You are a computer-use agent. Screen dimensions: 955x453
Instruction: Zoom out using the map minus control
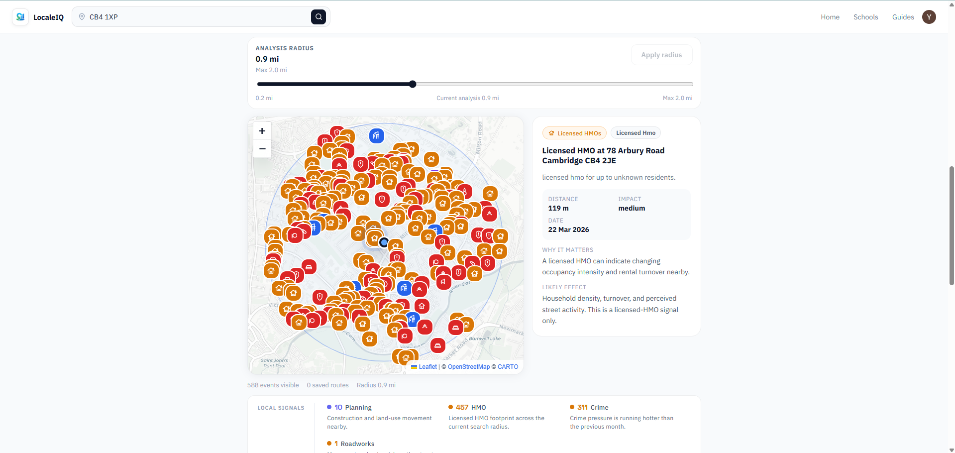(262, 149)
